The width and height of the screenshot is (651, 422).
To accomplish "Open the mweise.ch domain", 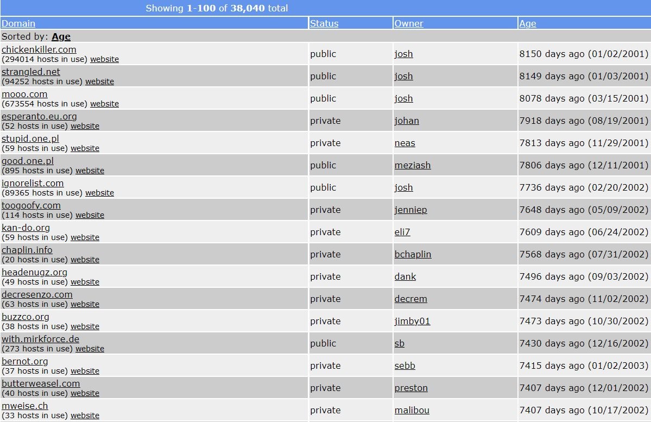I will [25, 406].
